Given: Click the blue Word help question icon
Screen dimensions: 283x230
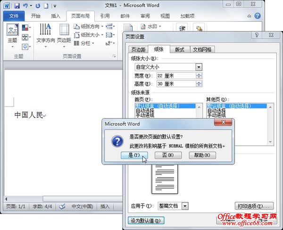Looking at the screenshot, I should pos(258,16).
